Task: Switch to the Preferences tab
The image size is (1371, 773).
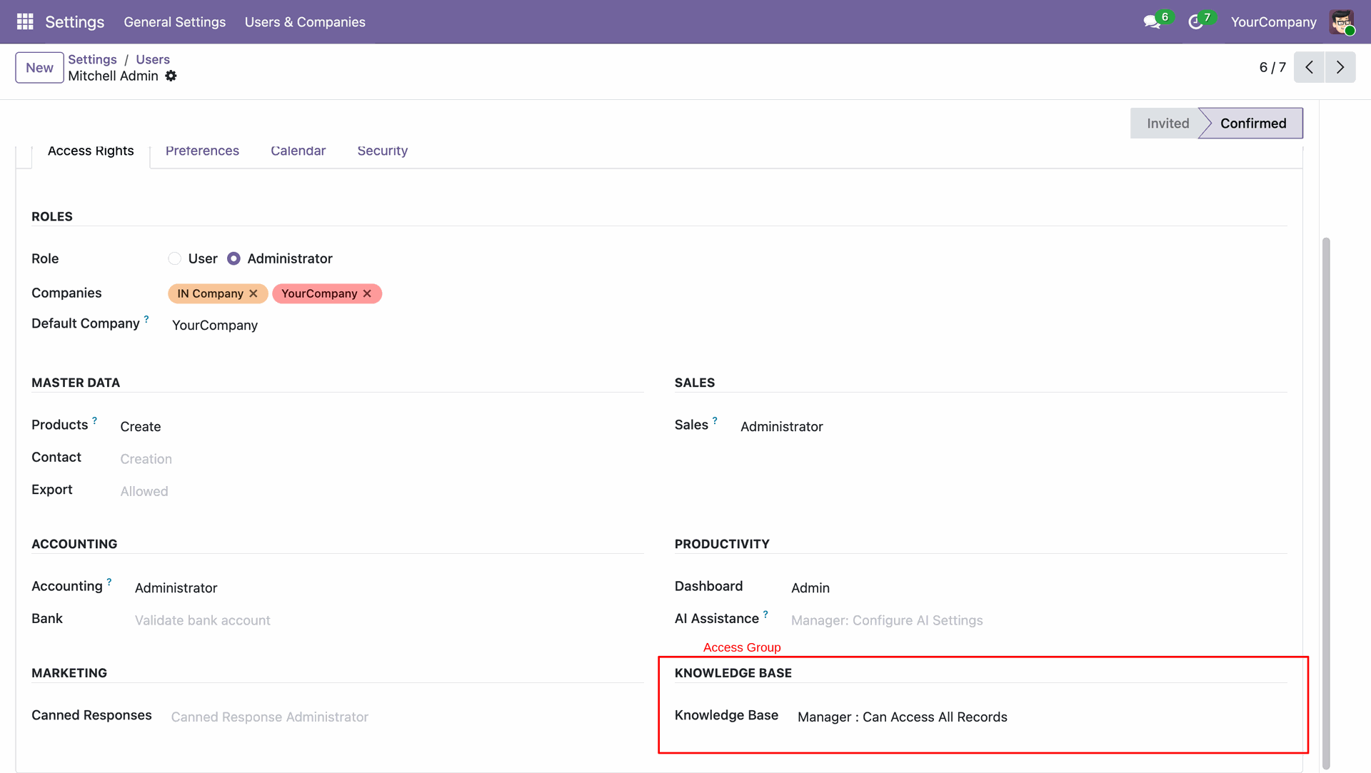Action: pyautogui.click(x=202, y=151)
